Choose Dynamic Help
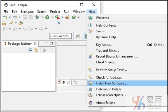This screenshot has height=112, width=168. (x=127, y=37)
